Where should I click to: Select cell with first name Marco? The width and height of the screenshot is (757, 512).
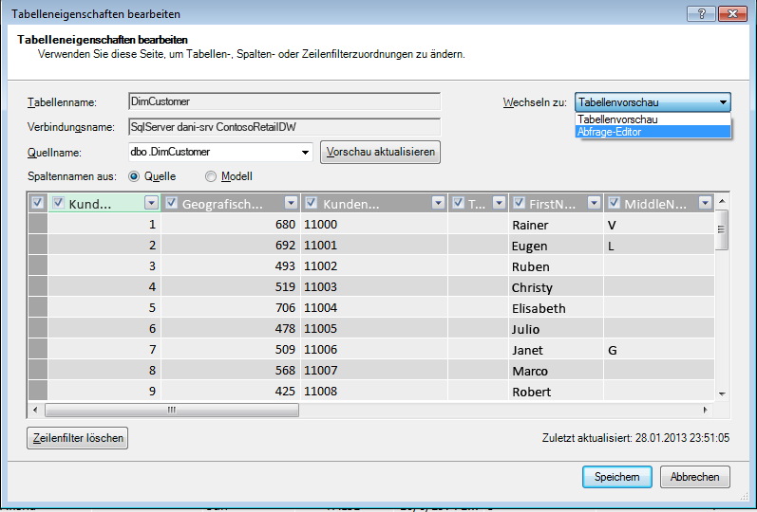point(557,370)
